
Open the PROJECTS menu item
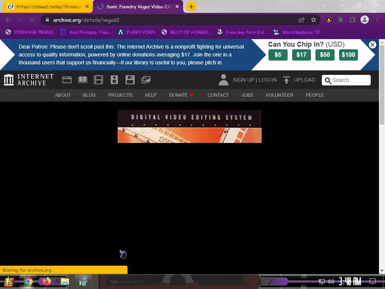(120, 95)
